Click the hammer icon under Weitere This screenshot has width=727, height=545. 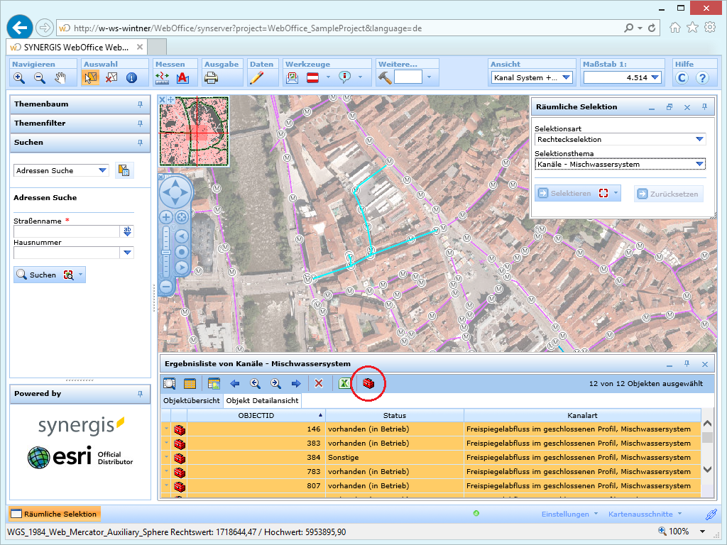pos(385,77)
